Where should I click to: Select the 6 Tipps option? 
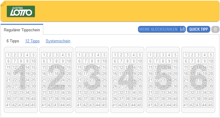(x=13, y=41)
